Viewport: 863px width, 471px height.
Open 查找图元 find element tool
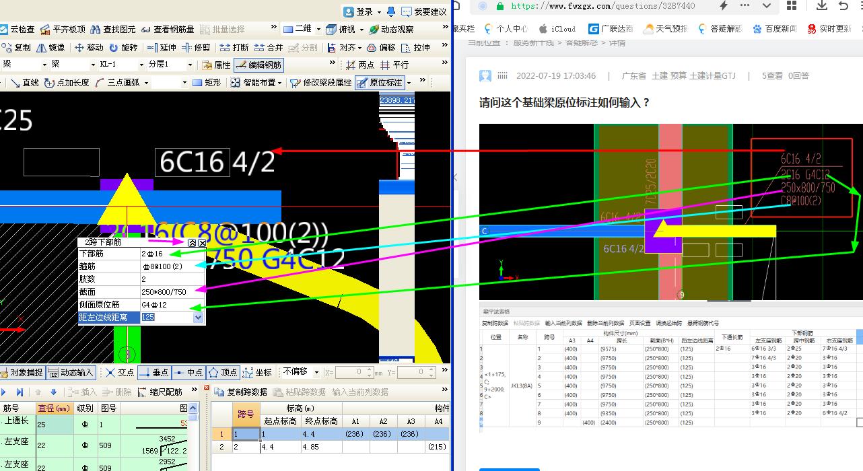pos(112,30)
